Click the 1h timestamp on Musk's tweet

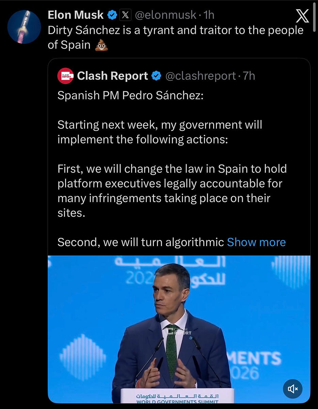coord(209,15)
